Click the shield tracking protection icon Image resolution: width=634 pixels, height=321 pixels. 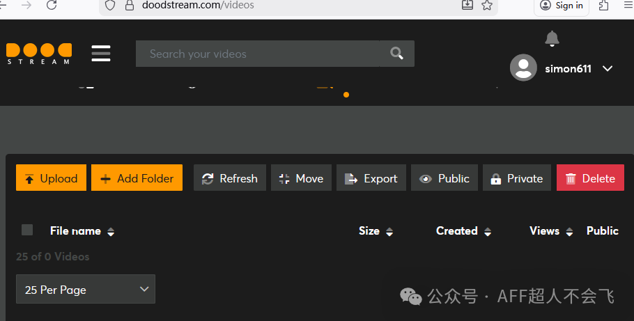pyautogui.click(x=110, y=5)
